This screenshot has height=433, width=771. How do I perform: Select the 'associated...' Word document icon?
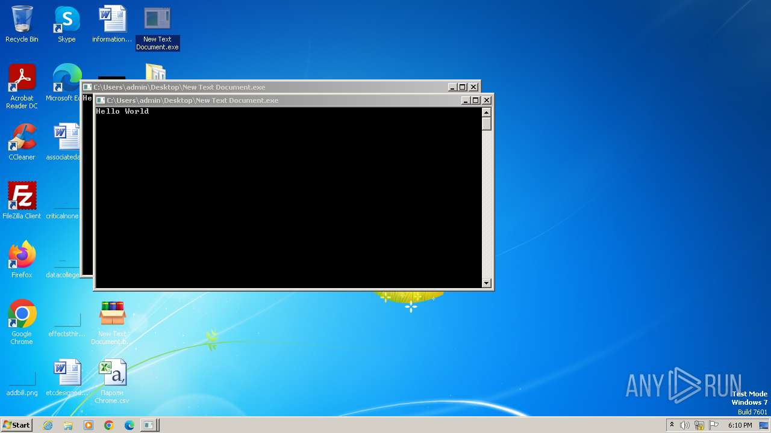[65, 142]
